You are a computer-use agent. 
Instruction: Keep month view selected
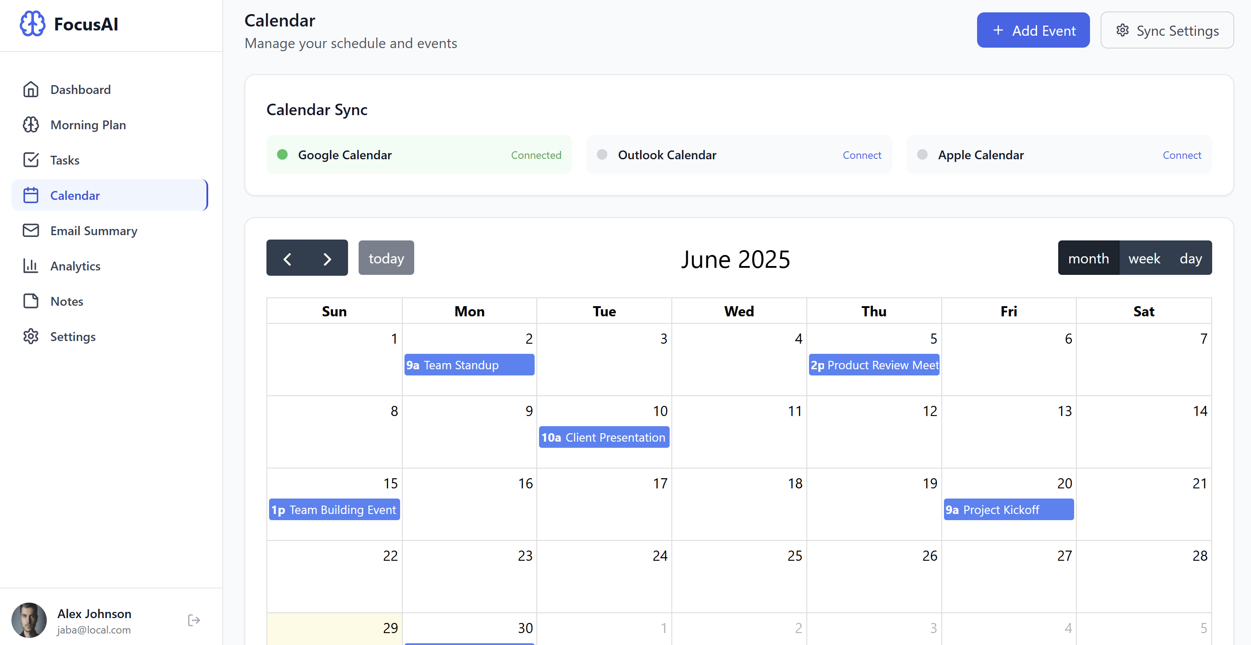pyautogui.click(x=1089, y=258)
